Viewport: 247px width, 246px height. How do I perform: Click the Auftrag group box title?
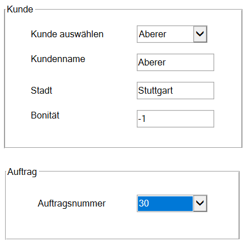pyautogui.click(x=22, y=172)
